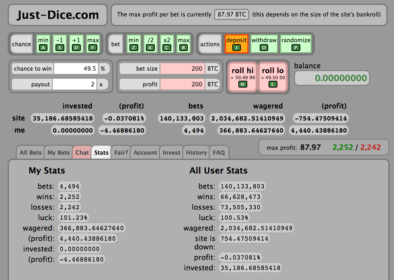The image size is (394, 280).
Task: Open the History tab
Action: tap(197, 152)
